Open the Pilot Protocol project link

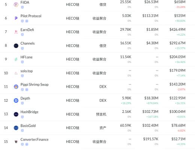[31, 16]
